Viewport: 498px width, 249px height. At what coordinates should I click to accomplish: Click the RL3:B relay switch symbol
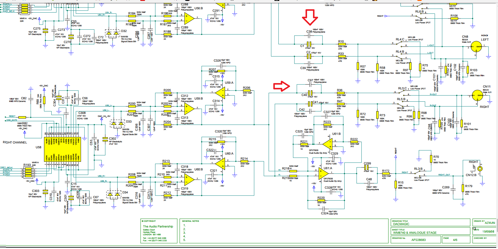pyautogui.click(x=418, y=173)
